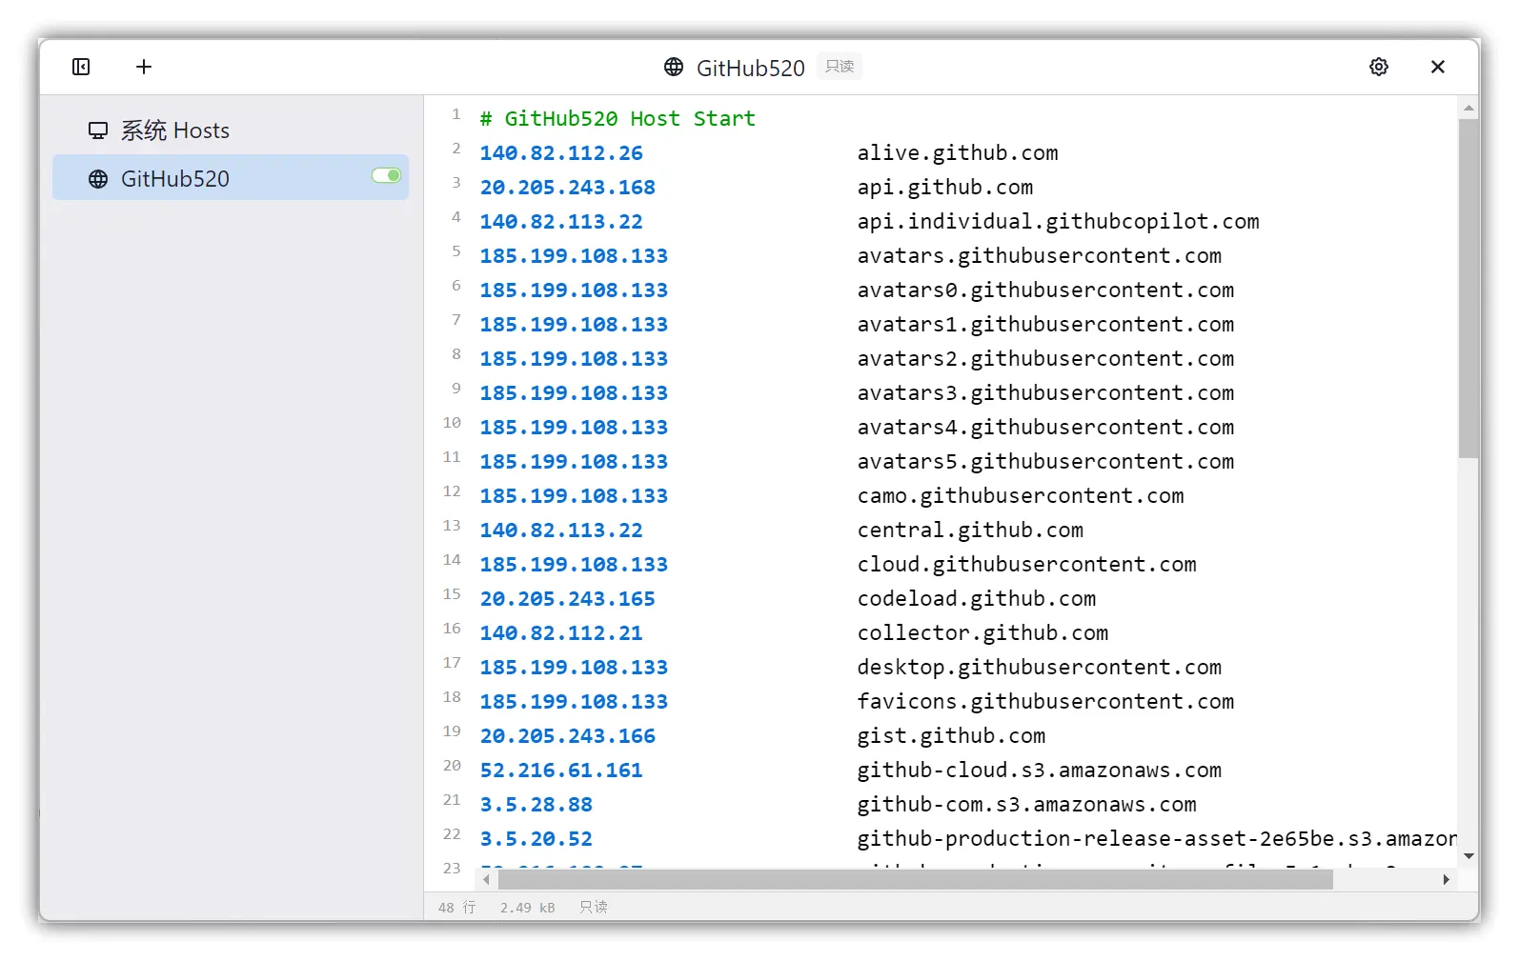Click hostname gist.github.com
This screenshot has height=961, width=1519.
coord(951,735)
